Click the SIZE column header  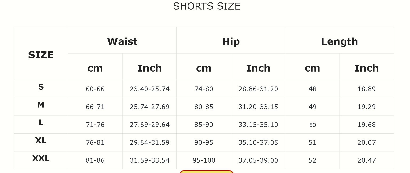pyautogui.click(x=41, y=55)
